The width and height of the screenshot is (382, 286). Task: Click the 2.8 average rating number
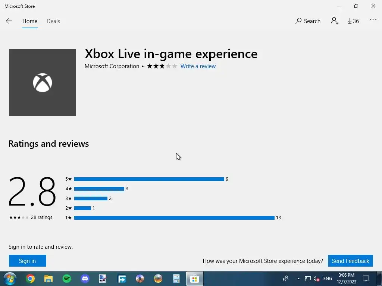32,192
